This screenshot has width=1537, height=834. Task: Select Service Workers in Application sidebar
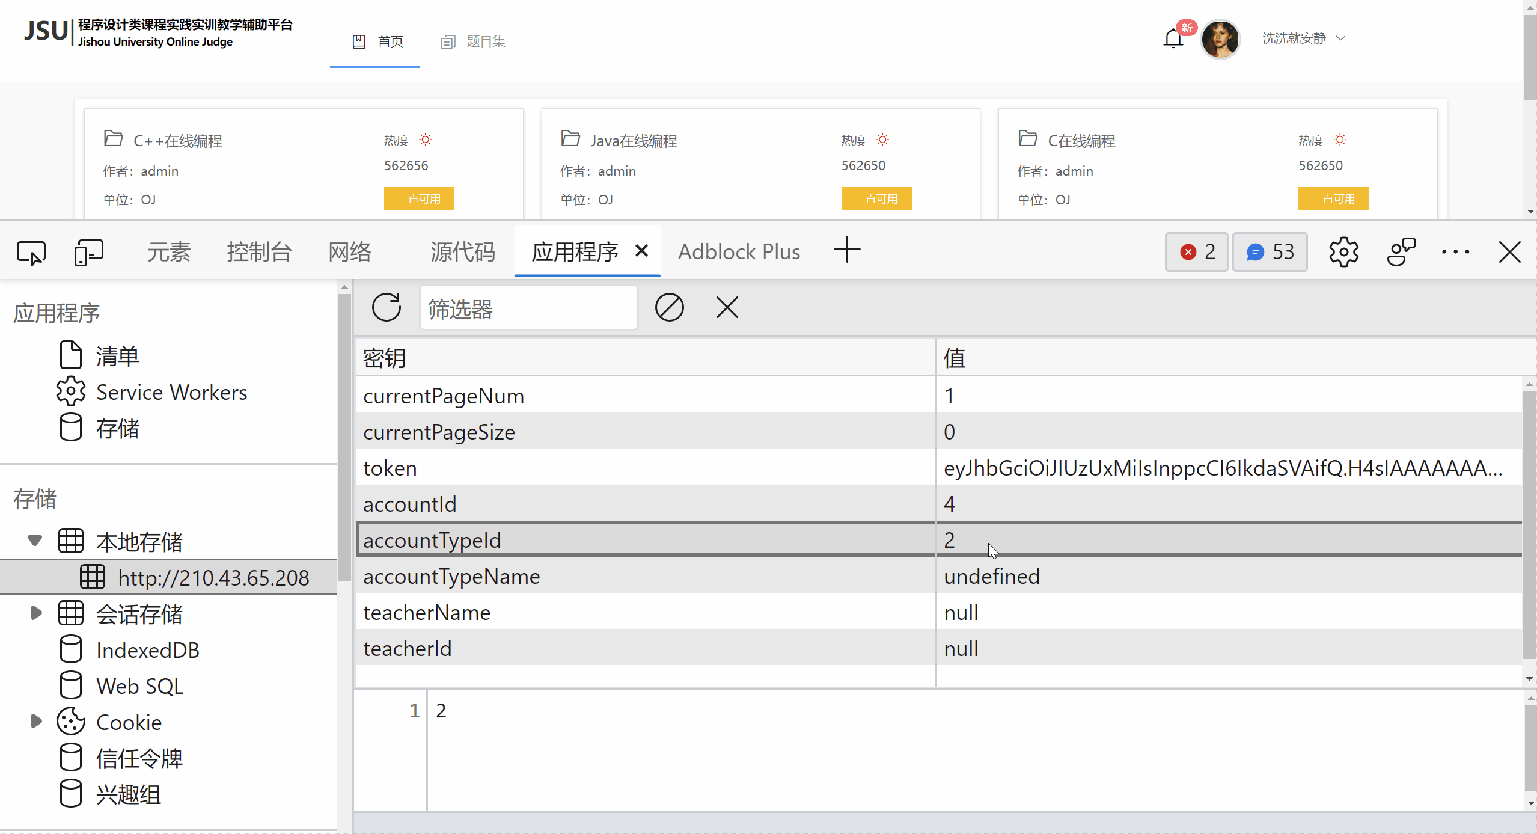point(172,392)
